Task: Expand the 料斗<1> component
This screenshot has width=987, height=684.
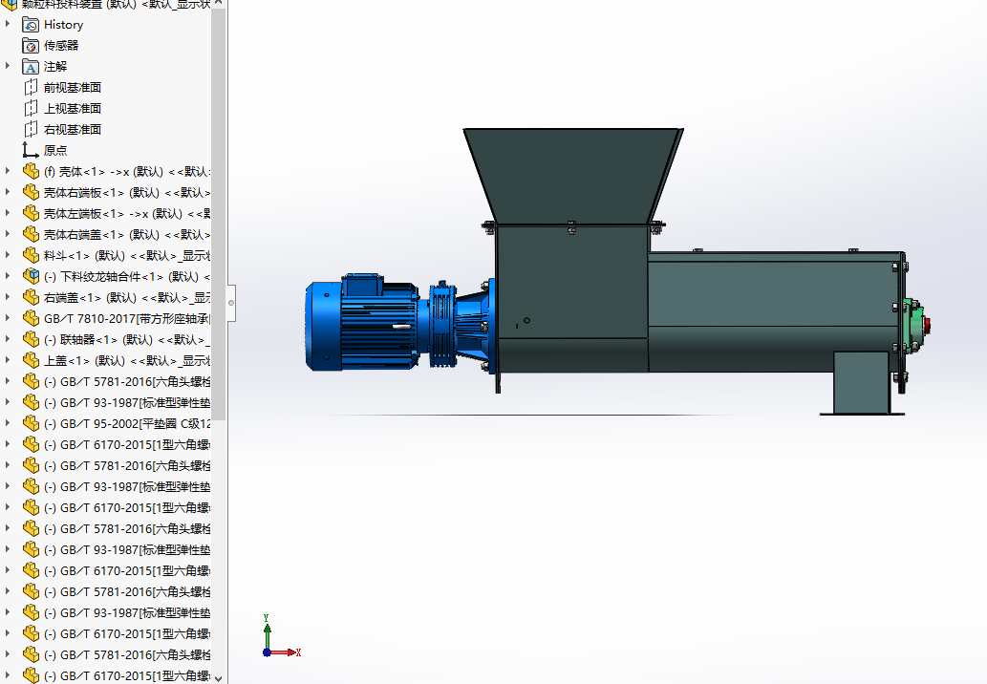Action: [8, 255]
